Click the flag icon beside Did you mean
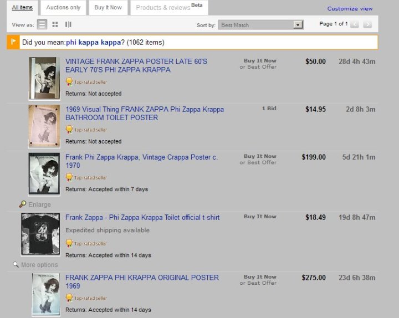This screenshot has height=318, width=399. point(13,42)
